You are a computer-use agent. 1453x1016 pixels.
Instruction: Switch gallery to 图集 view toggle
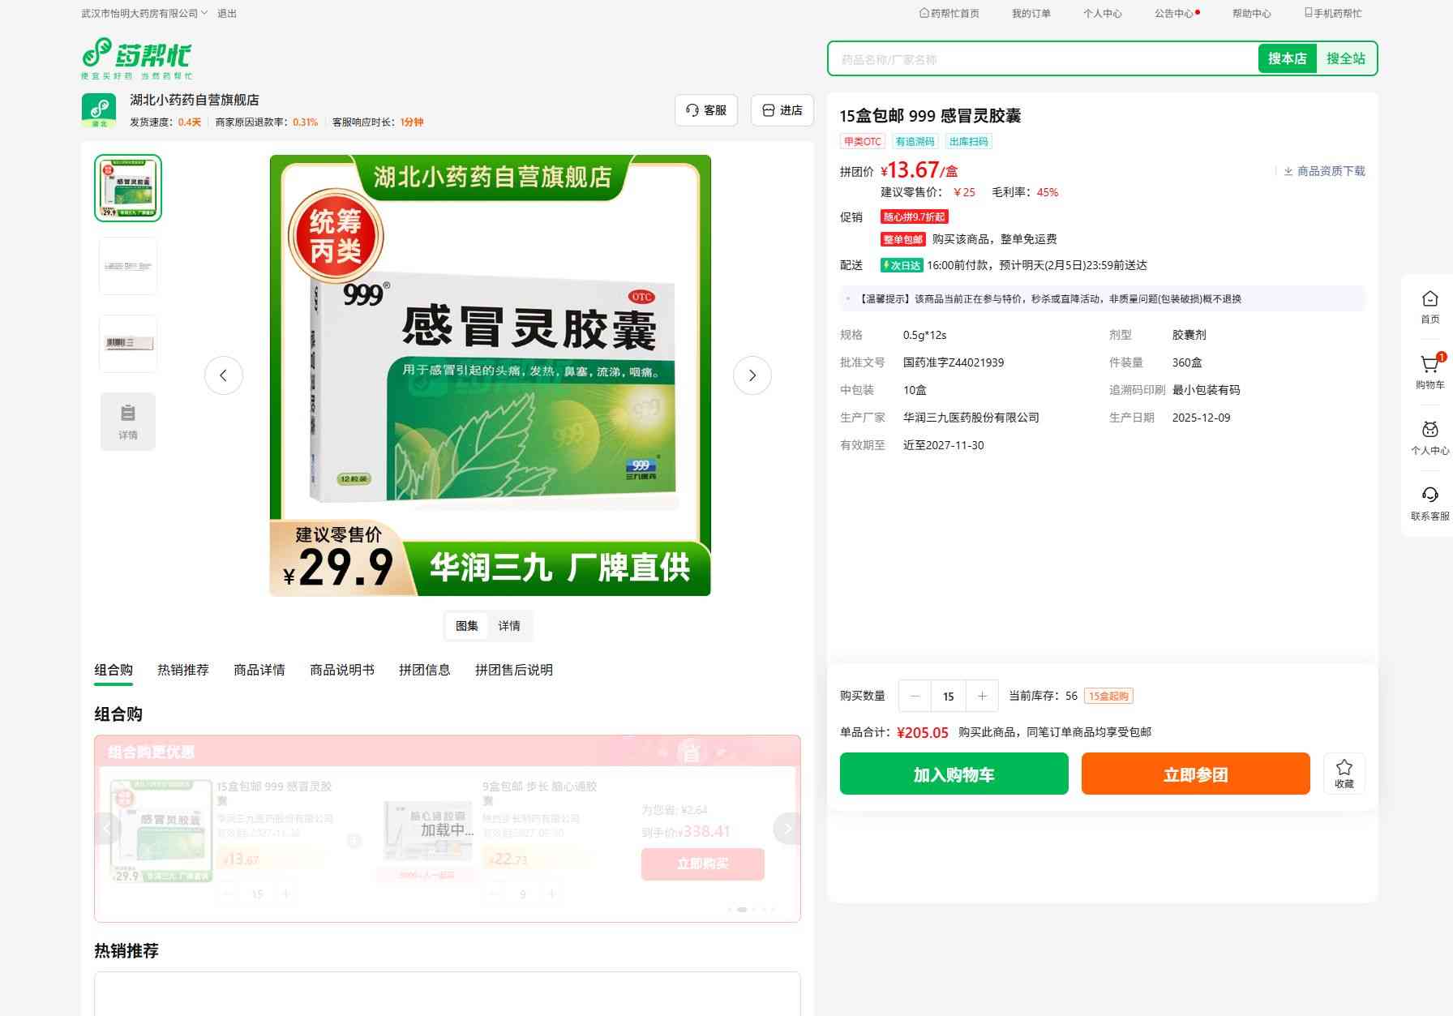[x=467, y=626]
